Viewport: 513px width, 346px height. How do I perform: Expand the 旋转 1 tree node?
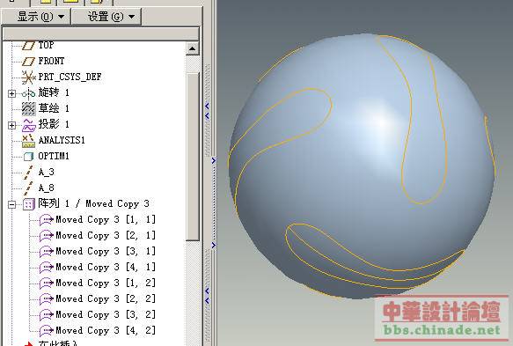point(11,94)
